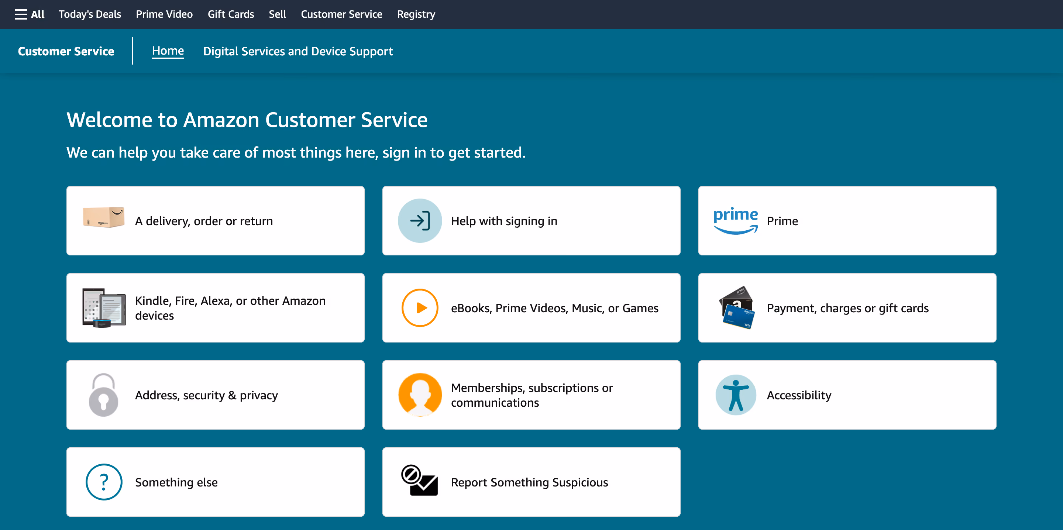Go to Prime Video in the top bar
Viewport: 1063px width, 530px height.
[164, 14]
